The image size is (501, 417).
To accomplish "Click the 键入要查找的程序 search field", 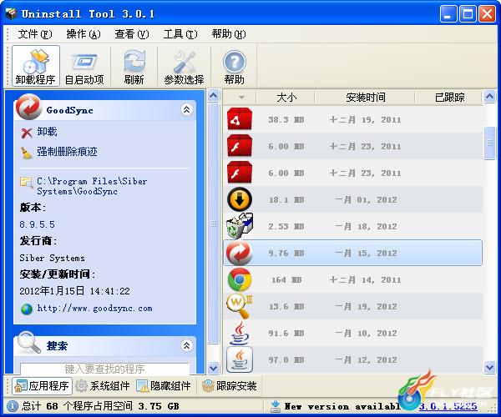I will click(105, 369).
